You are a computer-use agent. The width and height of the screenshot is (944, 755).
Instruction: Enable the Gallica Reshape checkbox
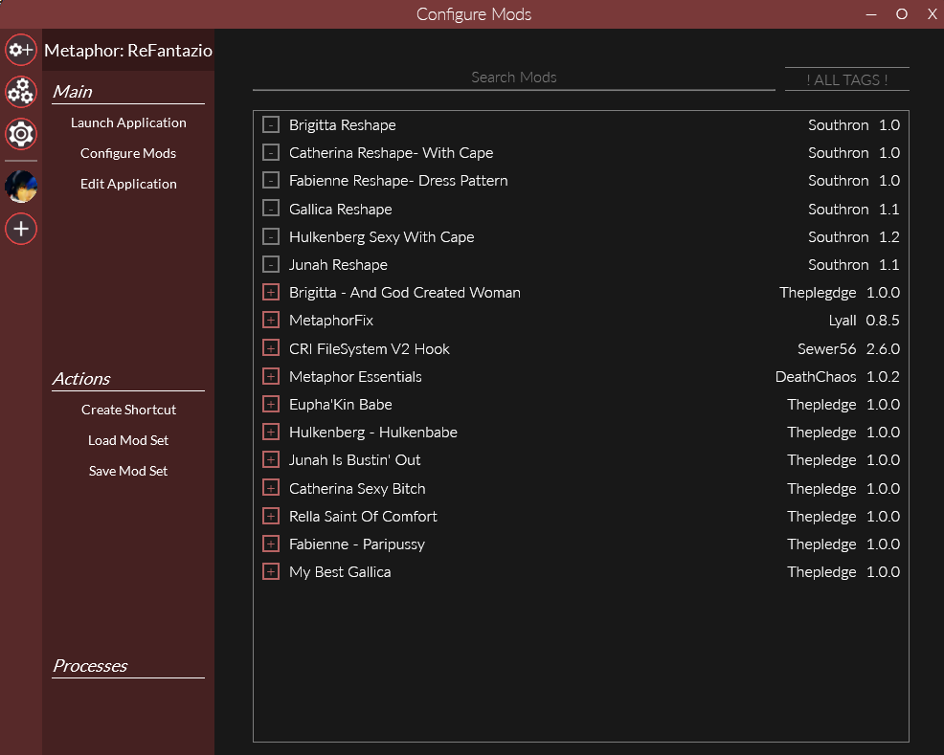pos(271,209)
